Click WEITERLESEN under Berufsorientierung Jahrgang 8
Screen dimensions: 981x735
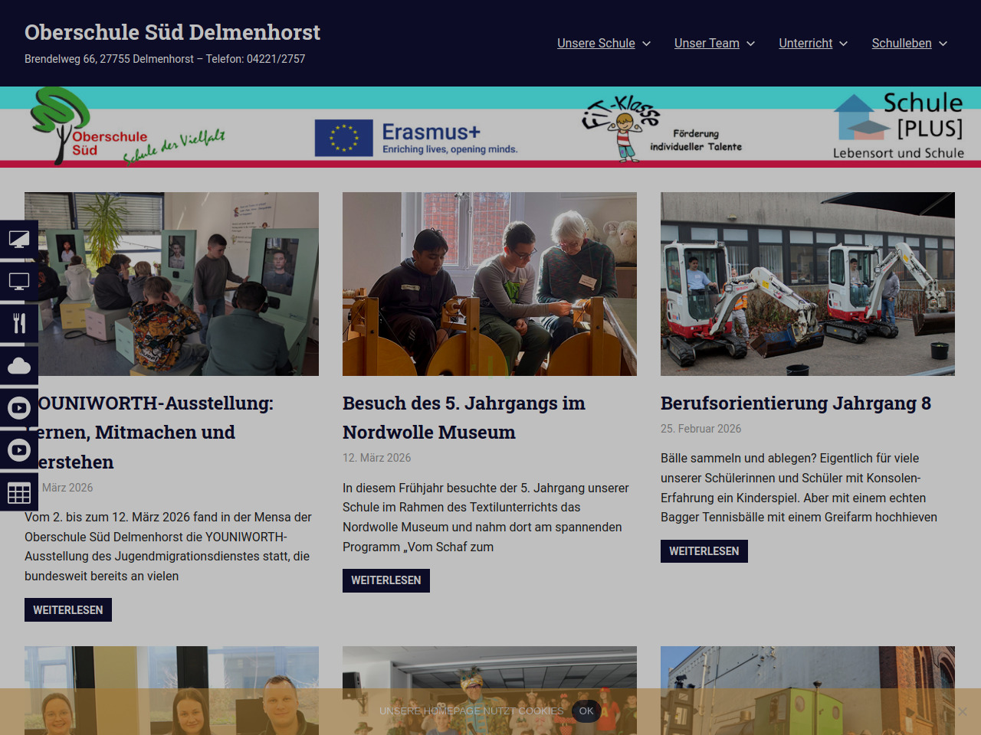(x=704, y=551)
